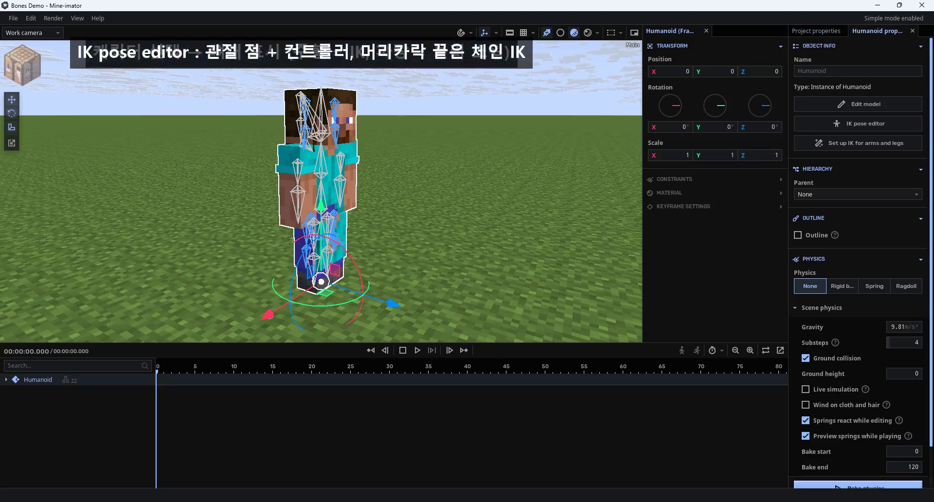The image size is (934, 502).
Task: Enable Live simulation
Action: coord(806,389)
